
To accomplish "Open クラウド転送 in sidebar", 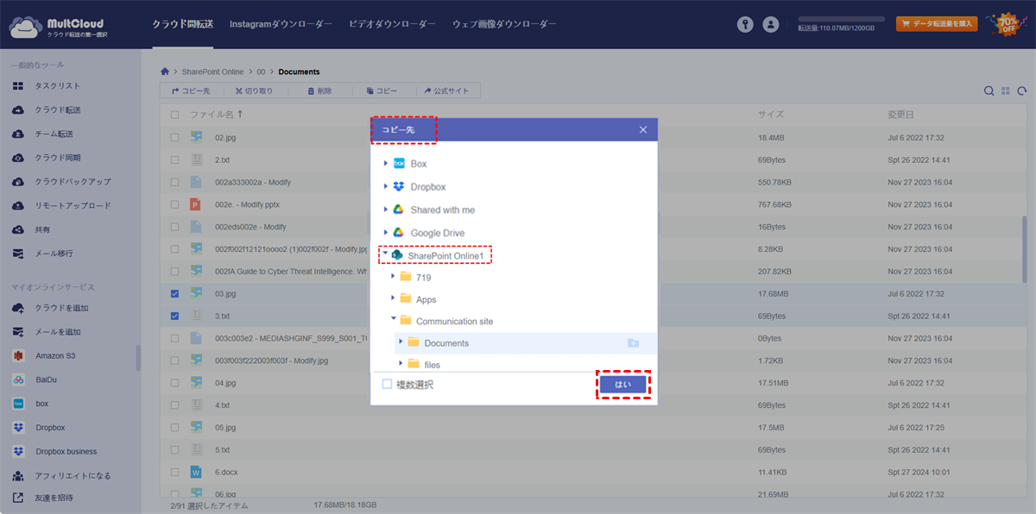I will 57,110.
